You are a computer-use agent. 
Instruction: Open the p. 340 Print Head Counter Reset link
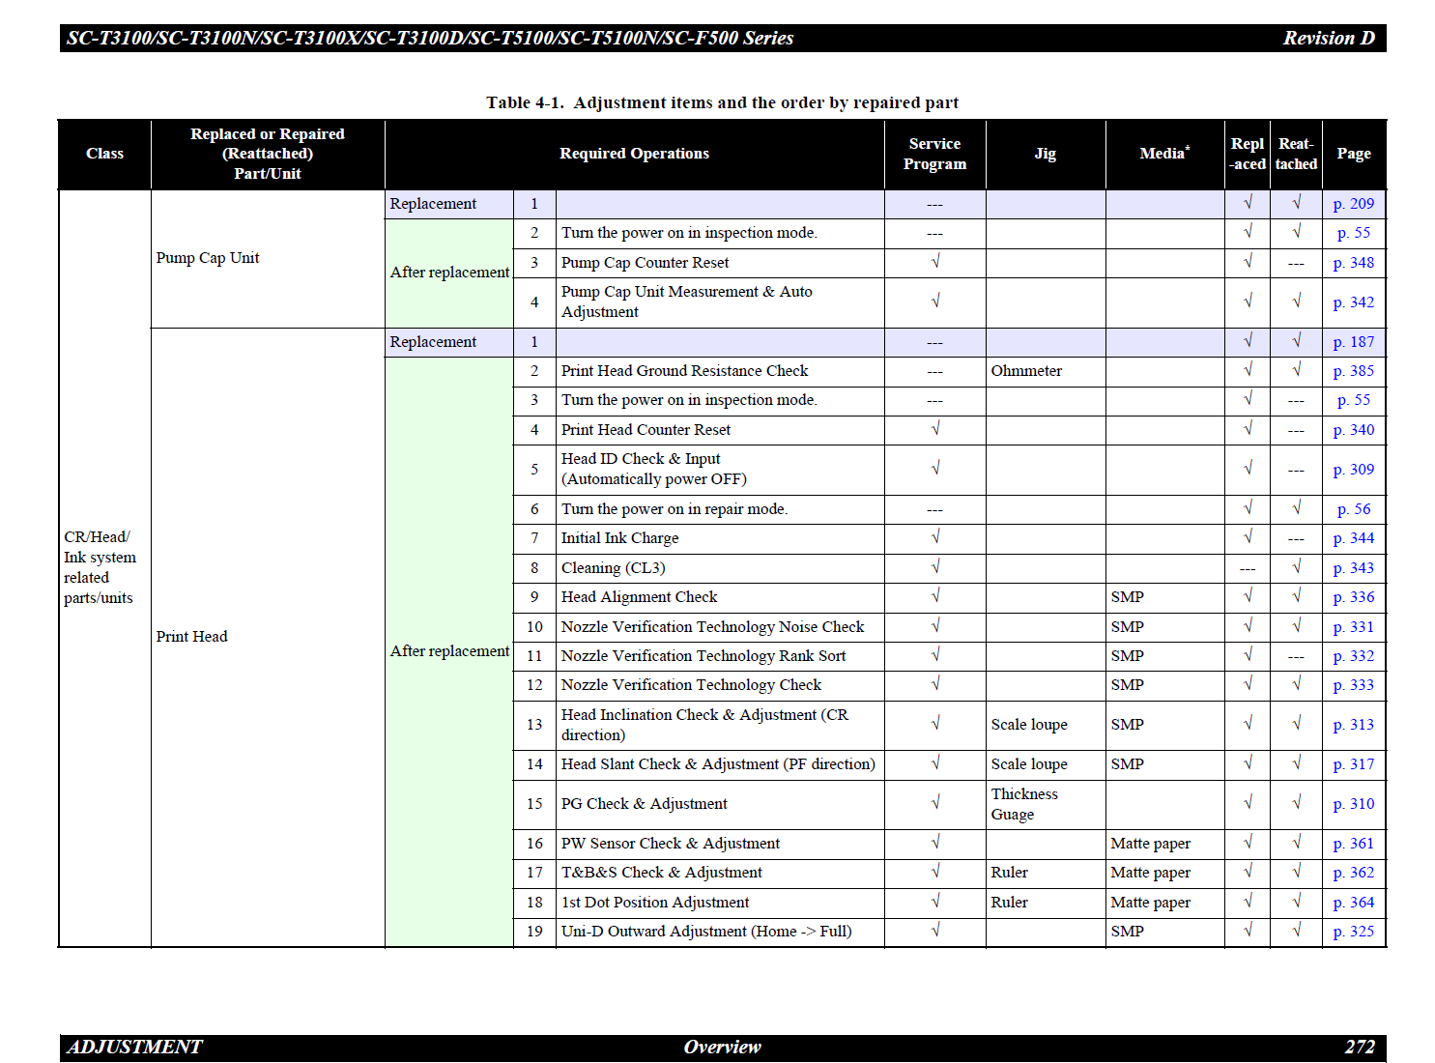tap(1353, 430)
